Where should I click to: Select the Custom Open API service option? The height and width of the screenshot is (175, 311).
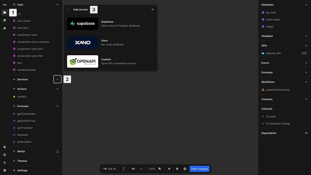click(x=110, y=61)
